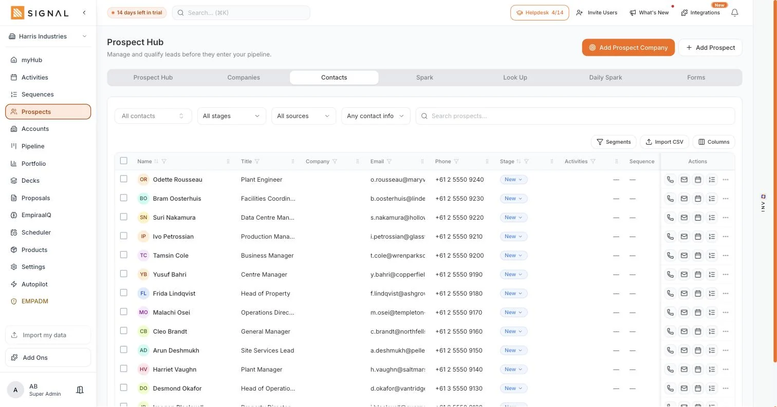Open the Daily Spark tab
The height and width of the screenshot is (407, 777).
tap(605, 77)
